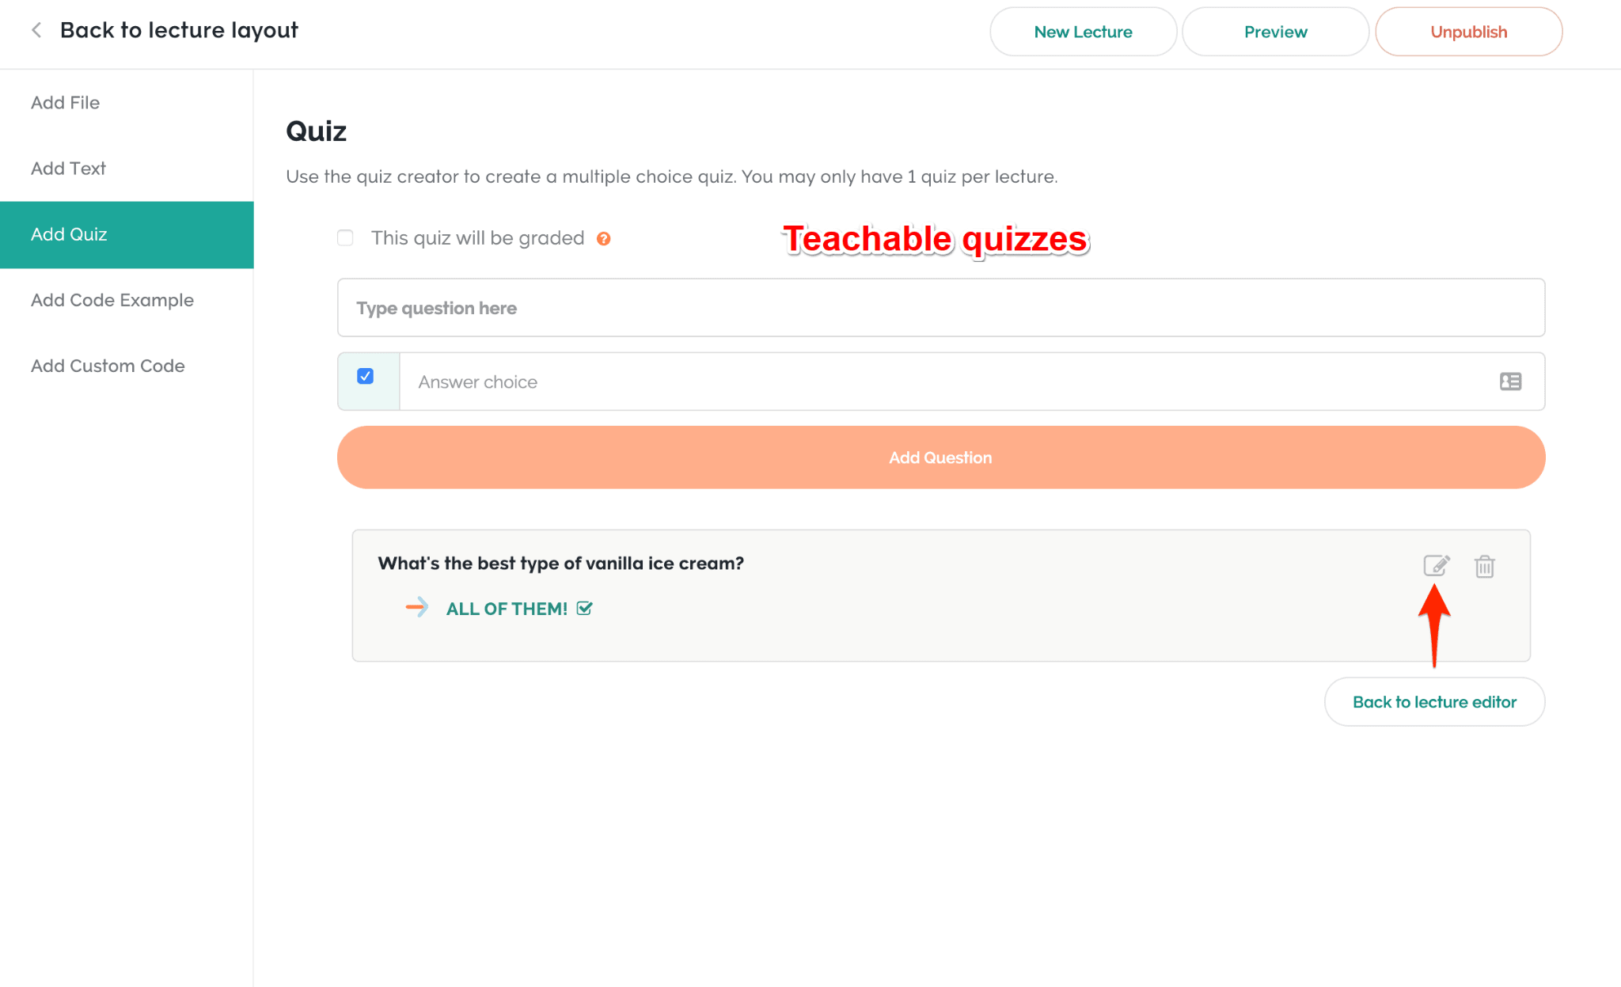Uncheck the correct answer checkbox for answer choice
The height and width of the screenshot is (987, 1621).
(x=365, y=376)
